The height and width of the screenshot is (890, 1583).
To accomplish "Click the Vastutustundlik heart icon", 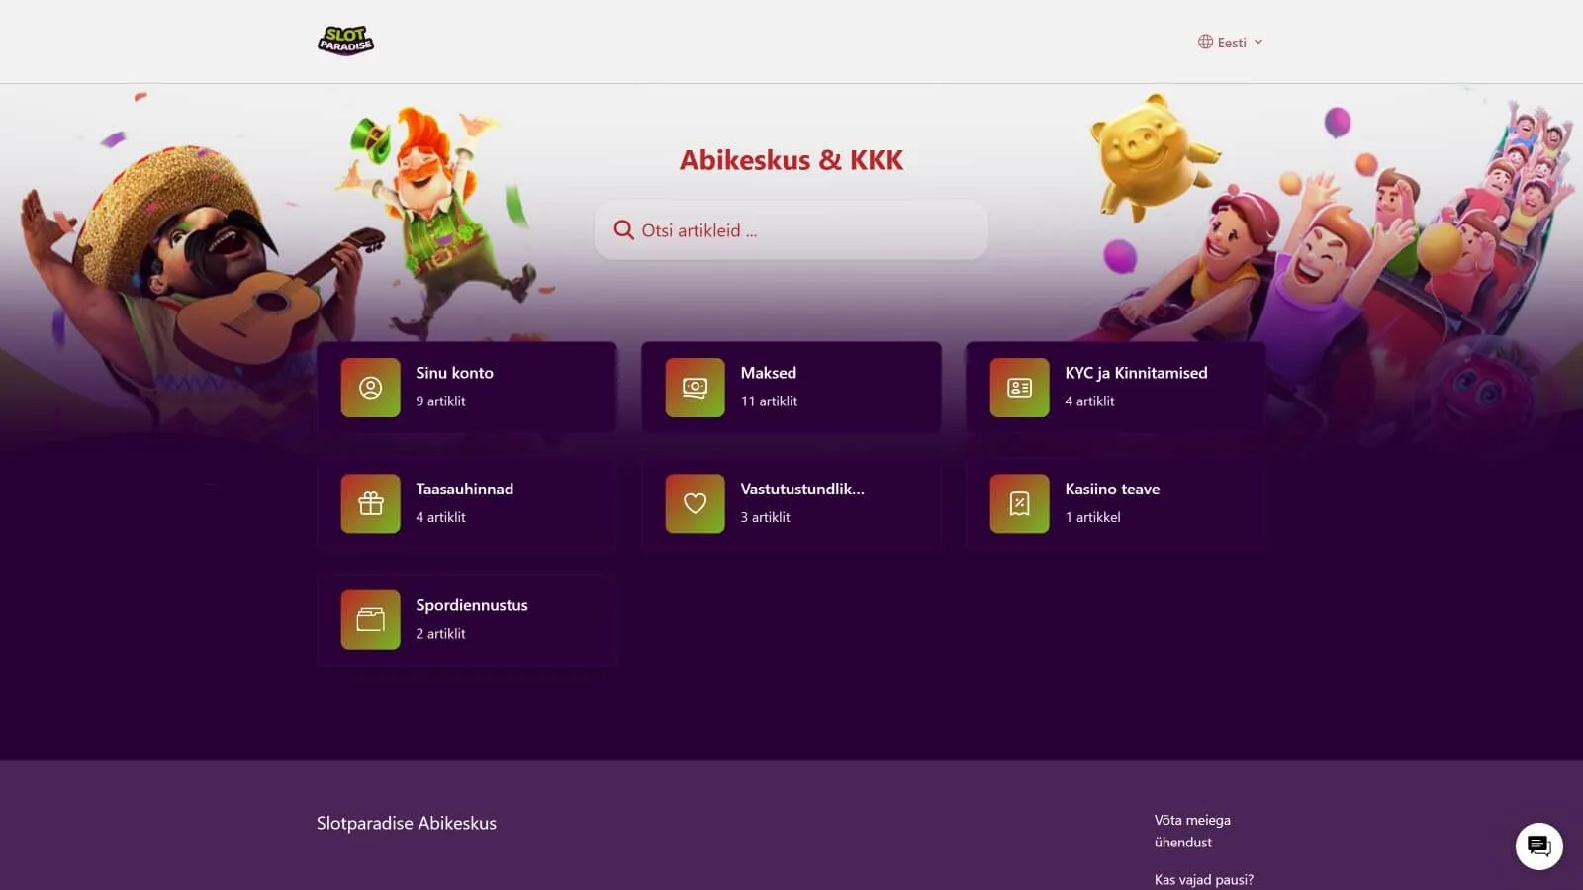I will (x=695, y=503).
